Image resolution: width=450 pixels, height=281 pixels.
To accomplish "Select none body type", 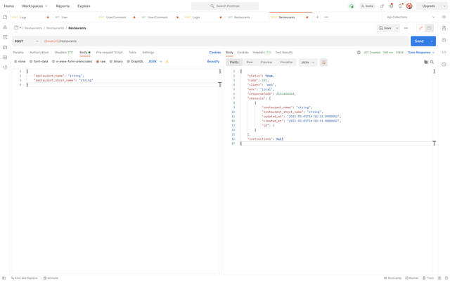I will 20,61.
